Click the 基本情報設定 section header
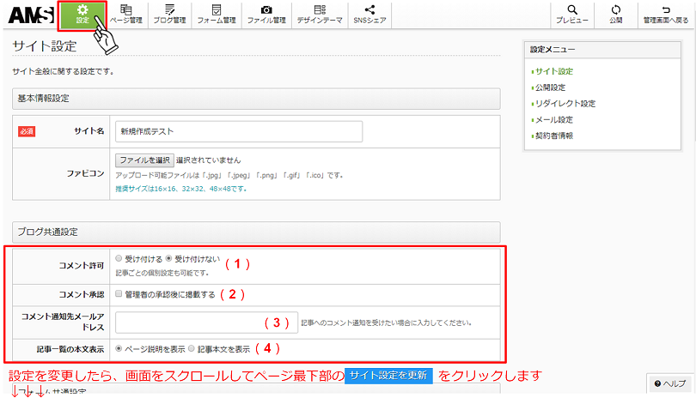 [x=256, y=99]
